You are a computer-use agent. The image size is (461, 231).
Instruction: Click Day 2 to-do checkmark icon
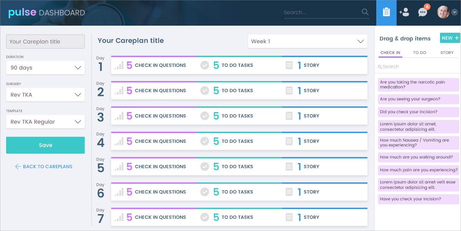click(205, 91)
